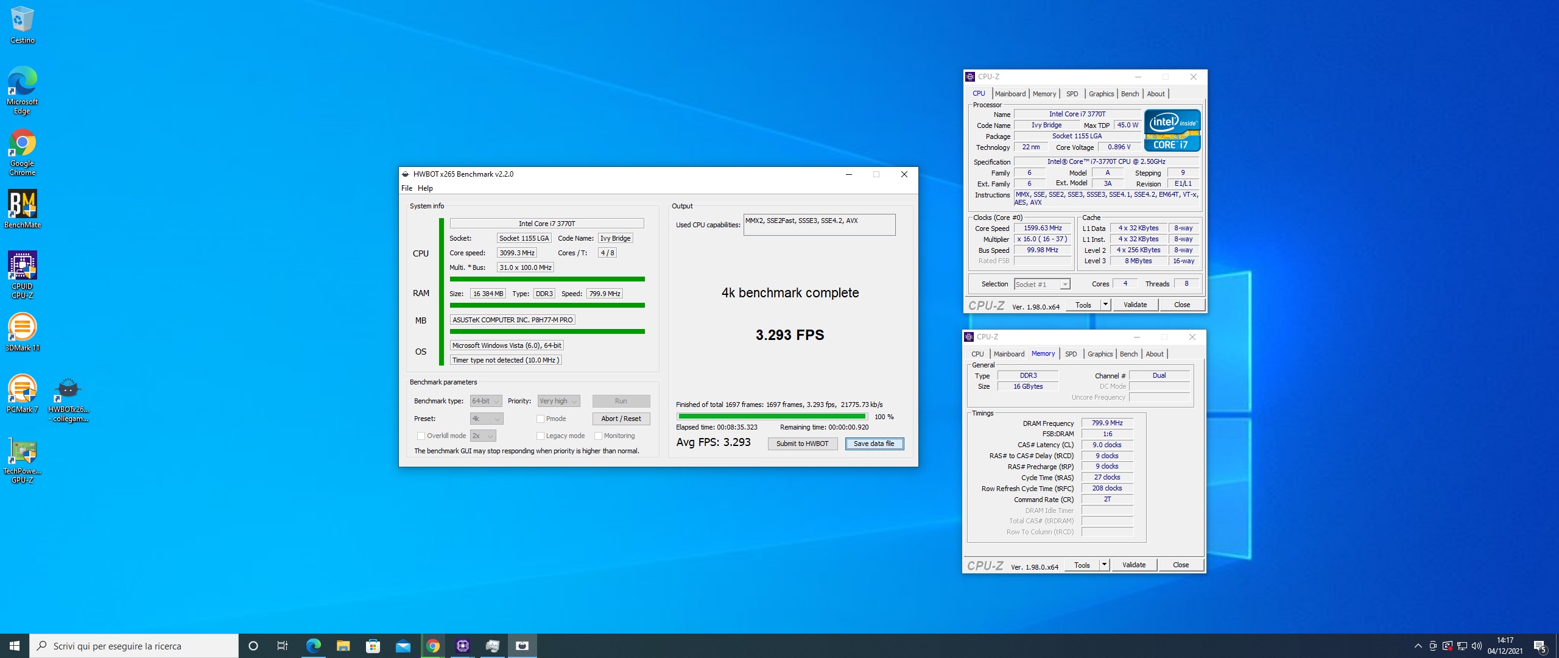
Task: Open File Explorer from the taskbar
Action: click(x=343, y=646)
